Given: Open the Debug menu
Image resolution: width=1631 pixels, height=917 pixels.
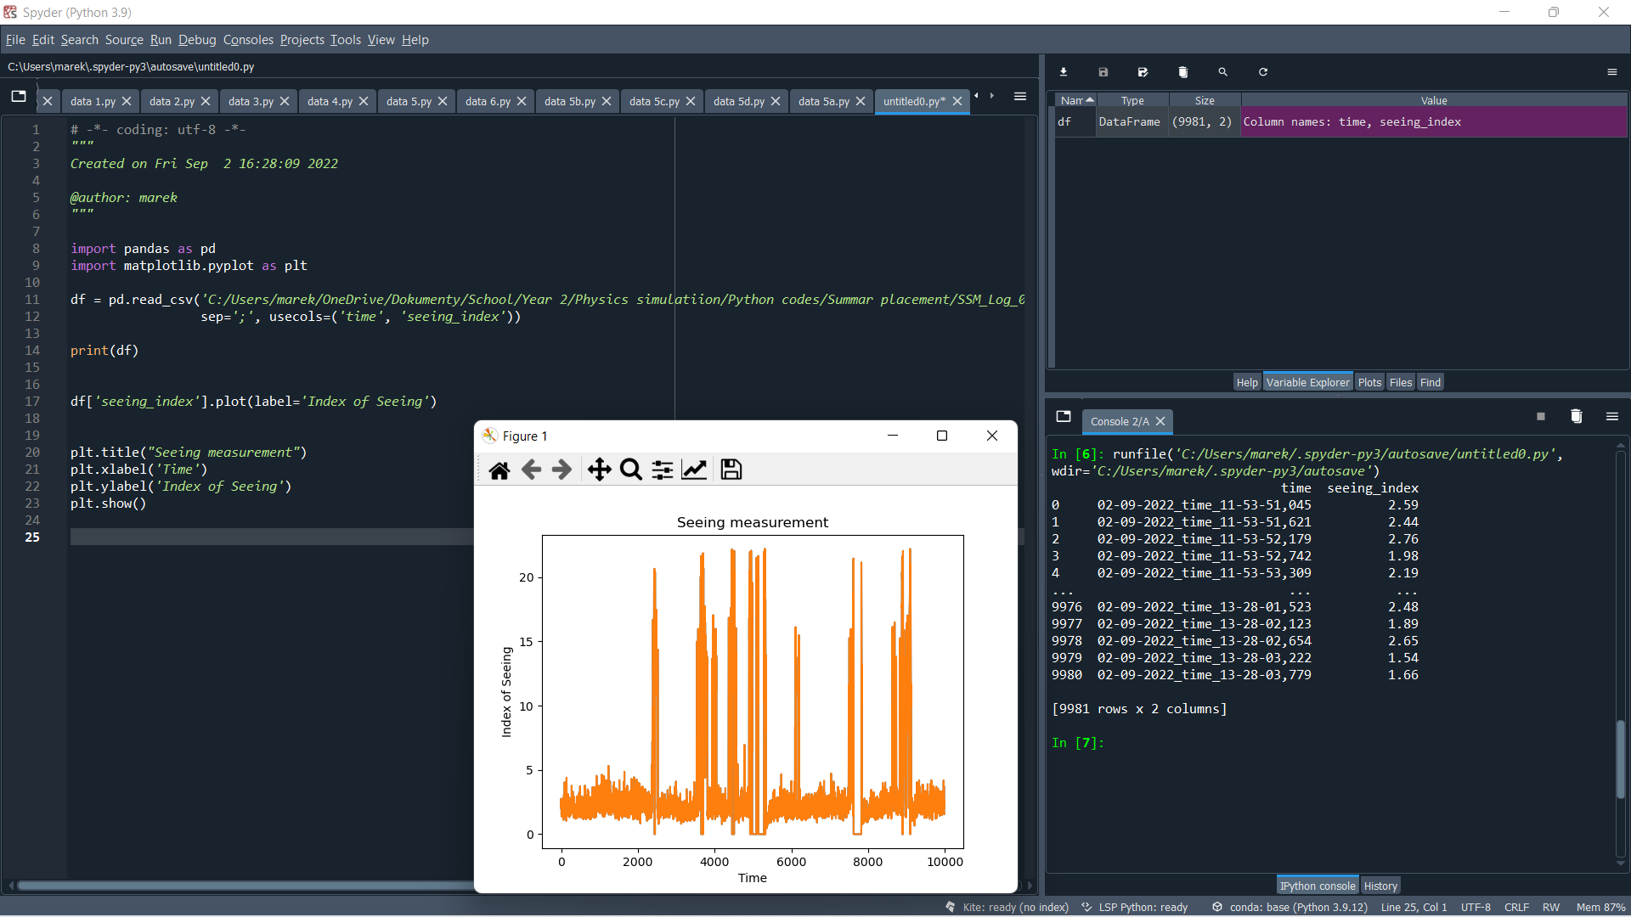Looking at the screenshot, I should (197, 40).
